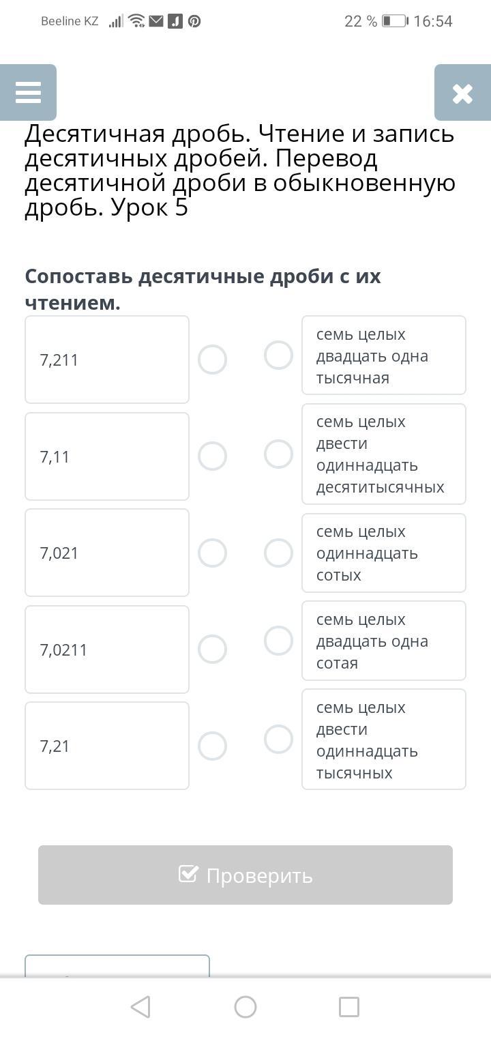Select the radio next to 7,021
The width and height of the screenshot is (491, 1037).
point(212,553)
